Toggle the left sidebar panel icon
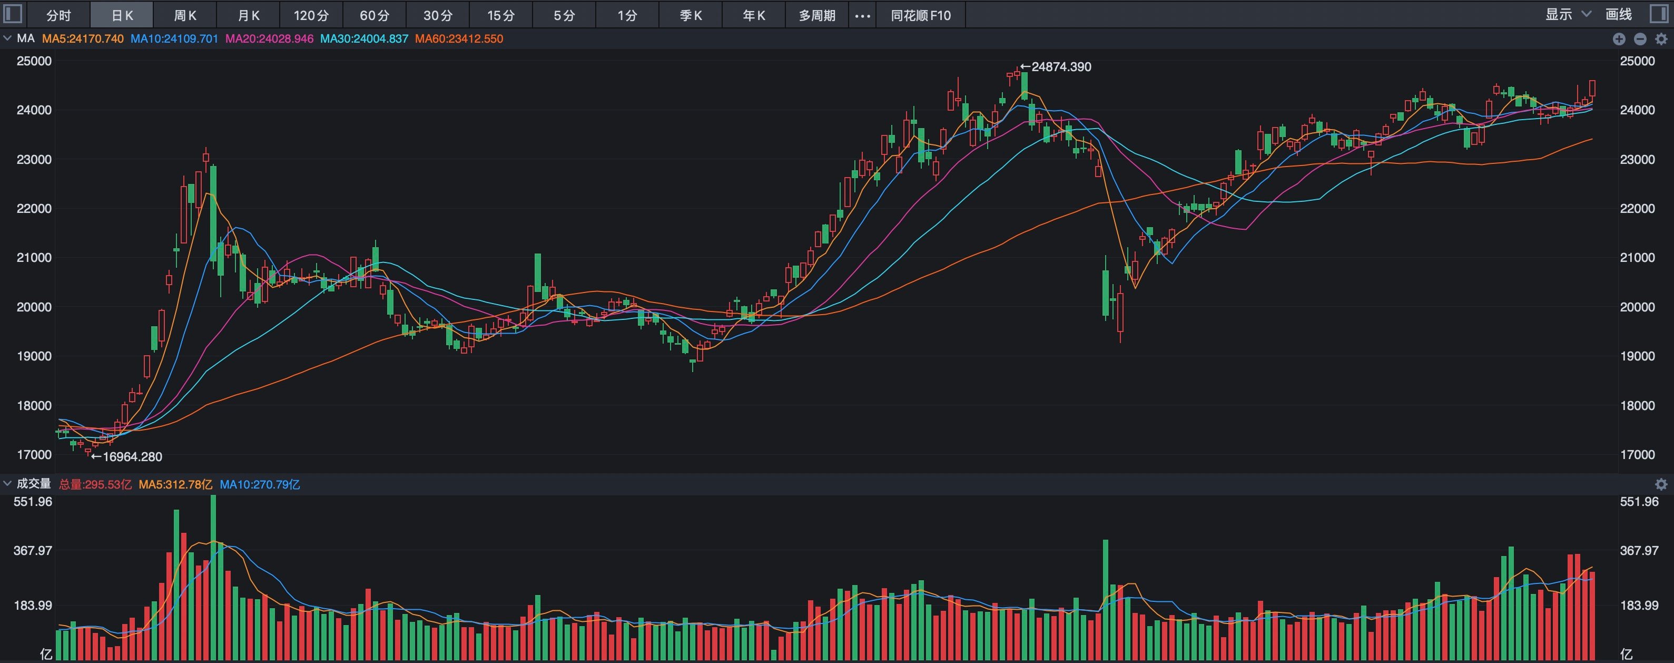The width and height of the screenshot is (1674, 663). click(x=13, y=14)
